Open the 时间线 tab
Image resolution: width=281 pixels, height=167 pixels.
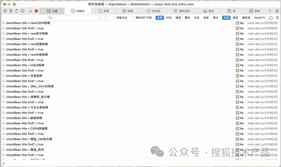pos(153,11)
